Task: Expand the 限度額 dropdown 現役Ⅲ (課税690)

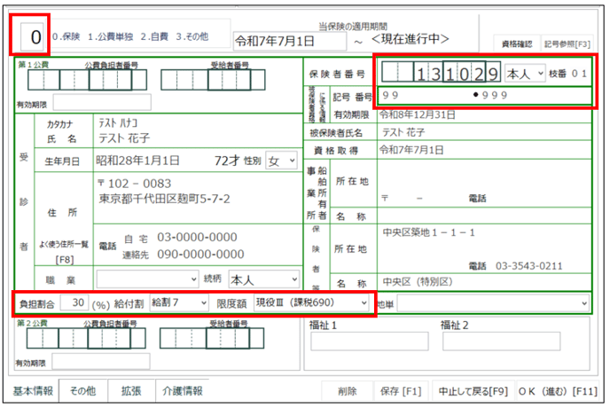Action: tap(311, 302)
